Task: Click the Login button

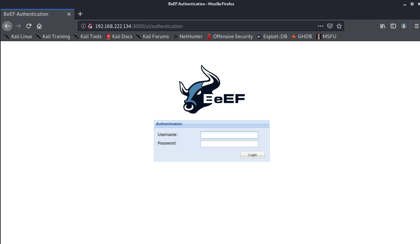Action: click(252, 155)
